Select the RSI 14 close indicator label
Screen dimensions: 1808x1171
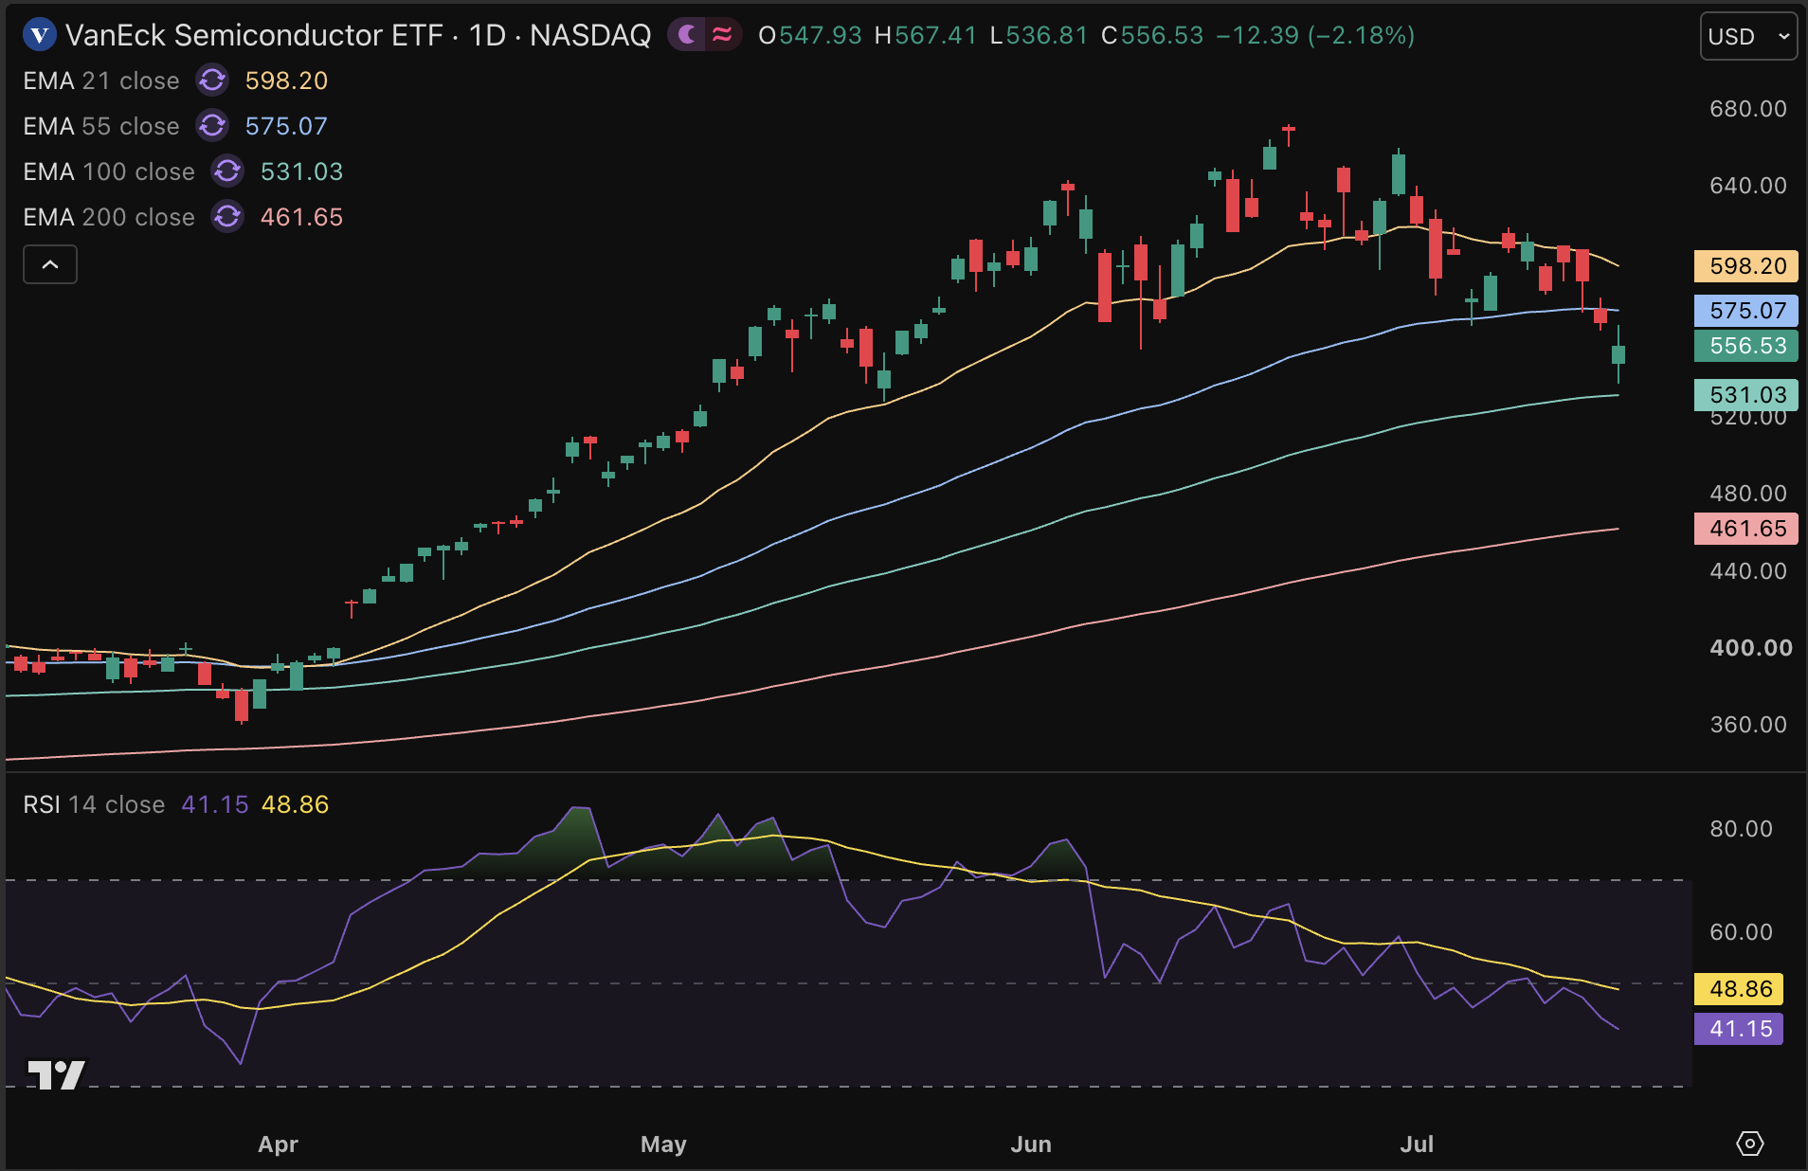point(94,804)
